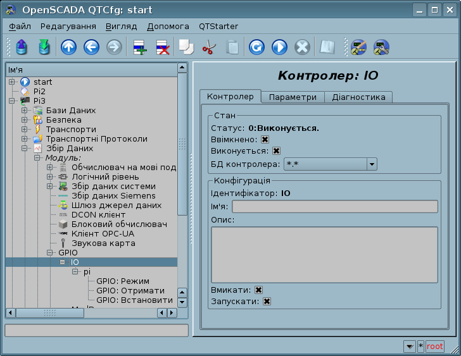The image size is (461, 356).
Task: Uncheck the Запускати checkbox
Action: pos(267,302)
